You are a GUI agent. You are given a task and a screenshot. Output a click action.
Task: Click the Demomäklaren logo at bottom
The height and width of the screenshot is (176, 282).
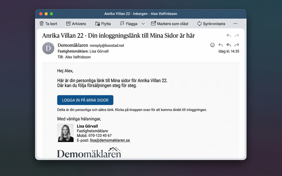click(89, 153)
